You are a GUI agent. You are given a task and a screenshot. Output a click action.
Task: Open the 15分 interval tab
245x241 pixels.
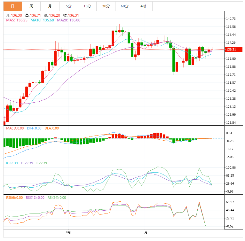87,6
